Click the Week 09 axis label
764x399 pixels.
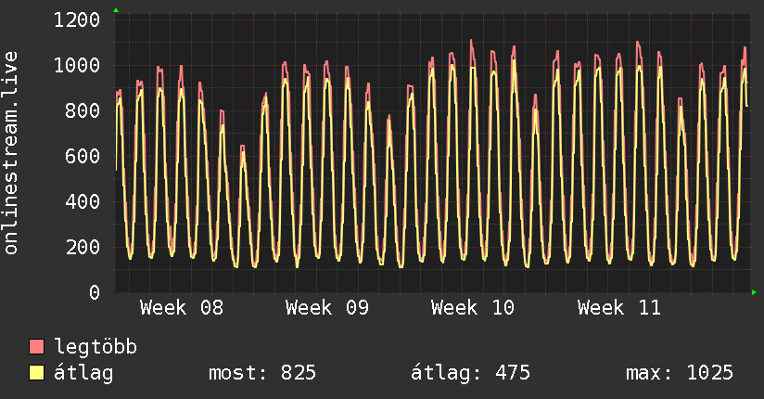(x=327, y=308)
